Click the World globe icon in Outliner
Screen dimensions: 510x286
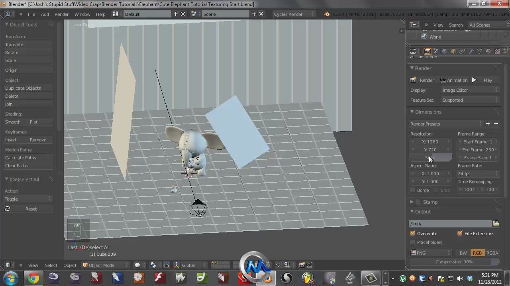[x=424, y=37]
